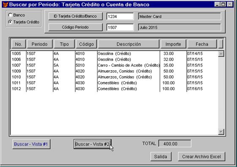The width and height of the screenshot is (237, 167).
Task: Maximize the Buscar por Periodo window
Action: [x=223, y=4]
